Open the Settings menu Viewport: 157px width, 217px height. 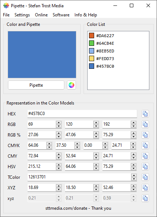point(22,15)
